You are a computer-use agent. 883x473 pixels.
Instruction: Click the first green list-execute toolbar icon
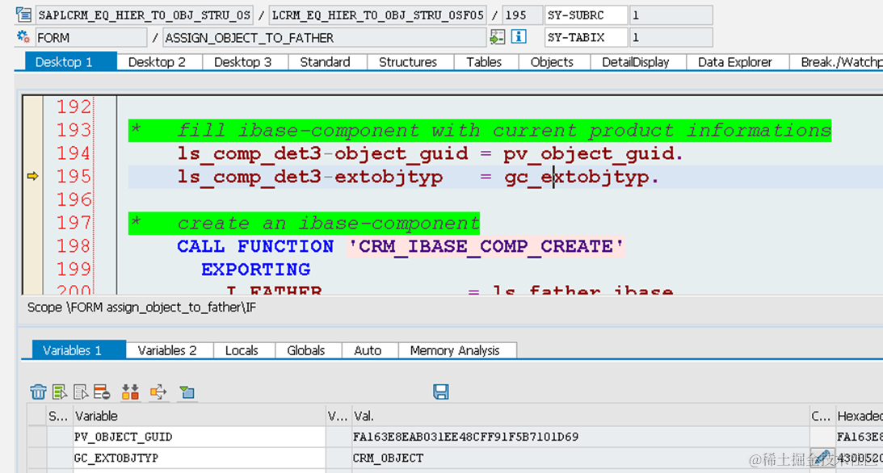pyautogui.click(x=59, y=391)
